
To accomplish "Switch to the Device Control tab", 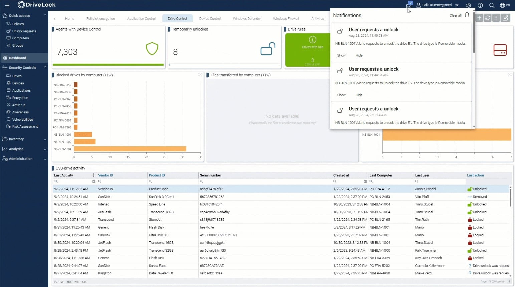I will pyautogui.click(x=210, y=19).
